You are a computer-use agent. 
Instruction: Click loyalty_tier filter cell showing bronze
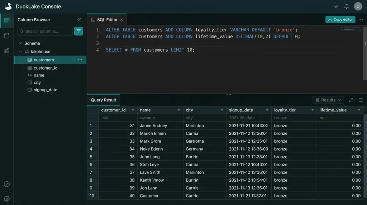294,118
